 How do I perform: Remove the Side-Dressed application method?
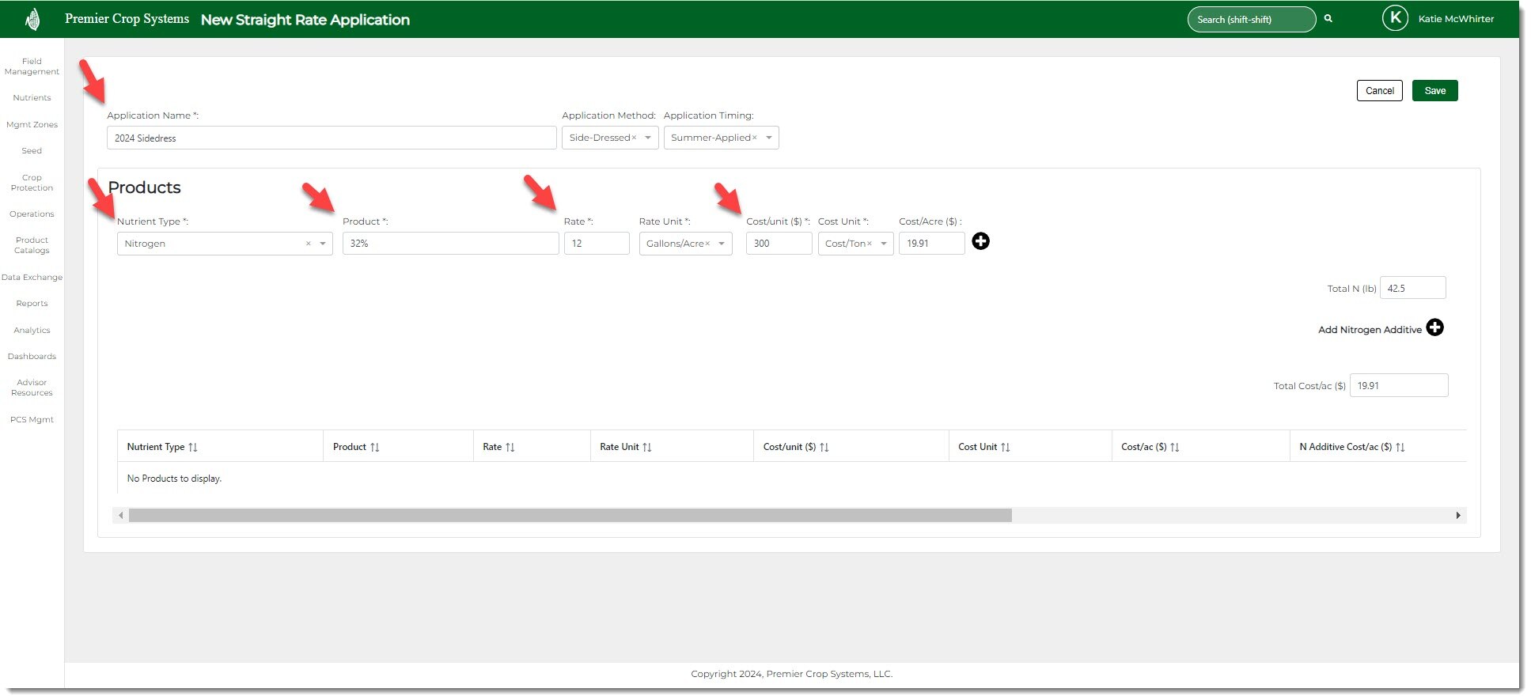634,138
